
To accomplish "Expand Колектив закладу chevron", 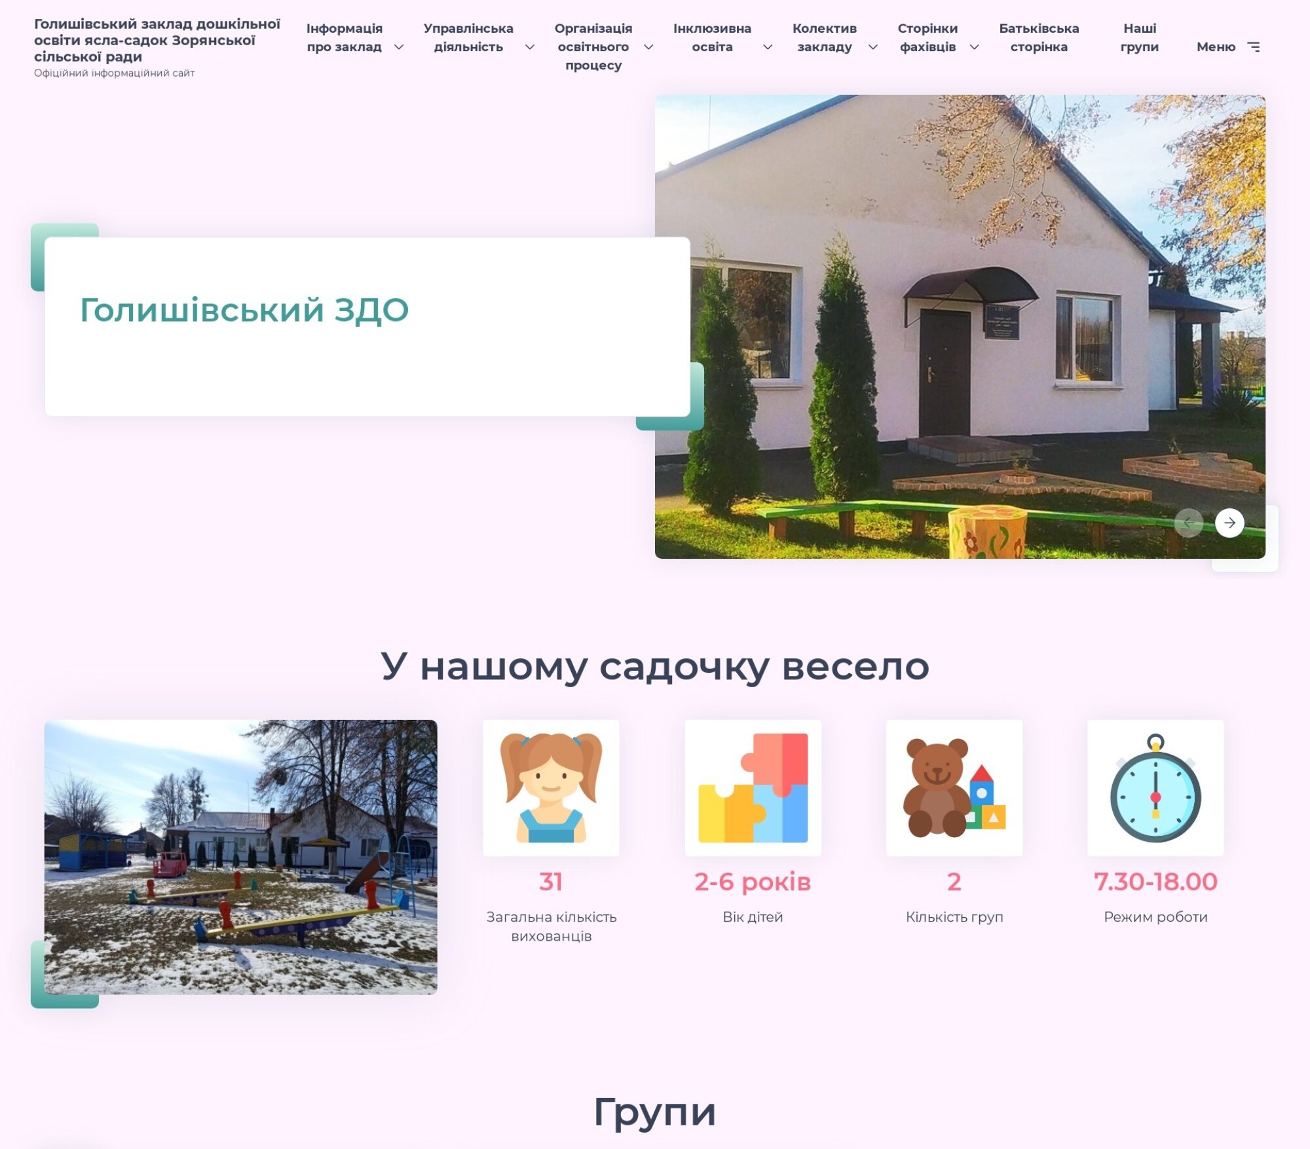I will (x=872, y=47).
